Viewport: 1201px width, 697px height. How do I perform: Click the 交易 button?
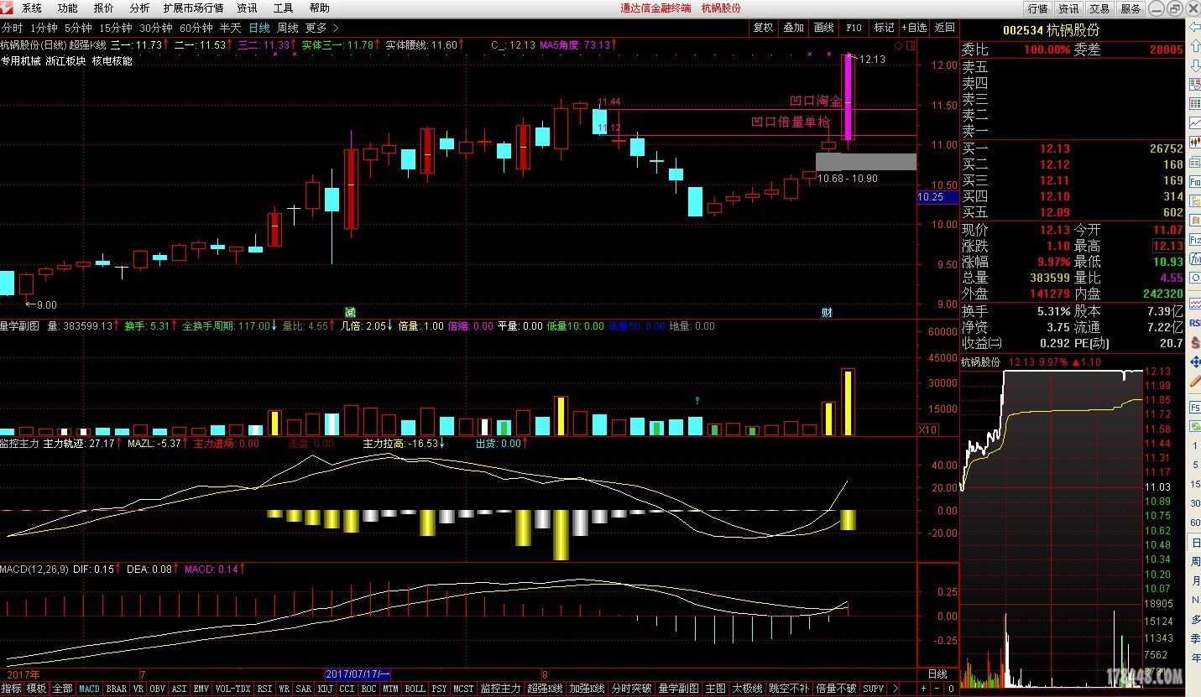(x=1099, y=8)
